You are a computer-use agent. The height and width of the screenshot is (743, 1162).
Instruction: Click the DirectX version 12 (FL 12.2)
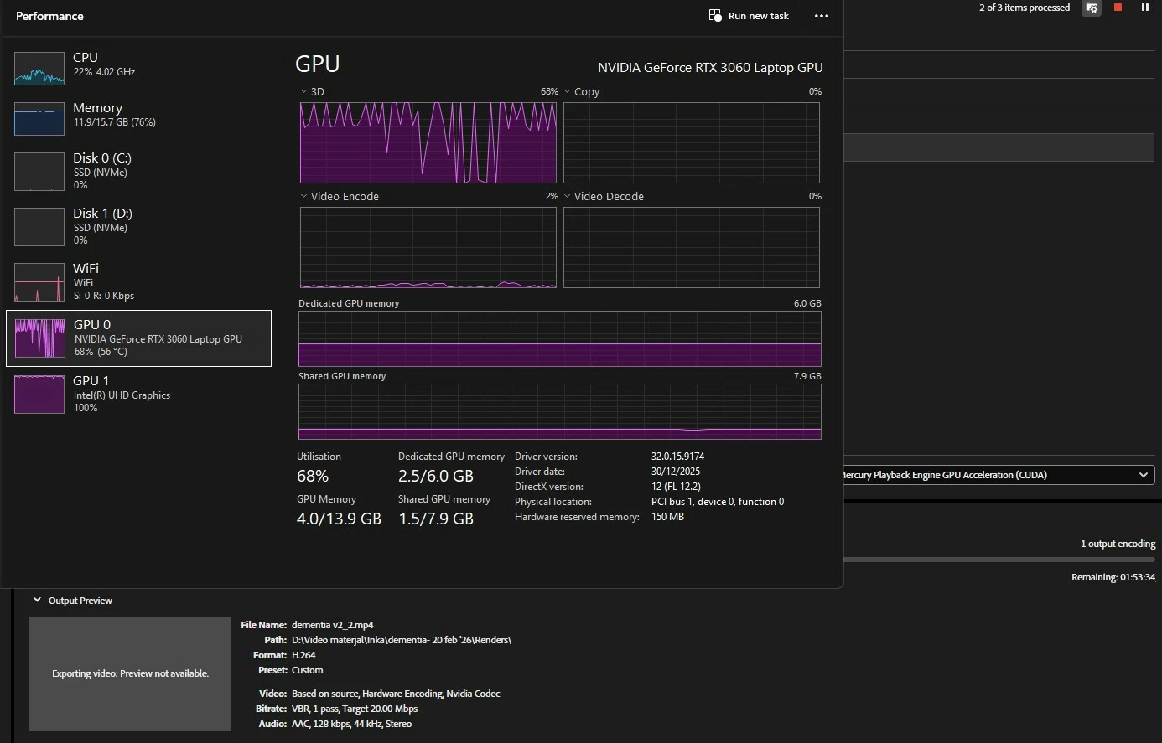pos(676,487)
